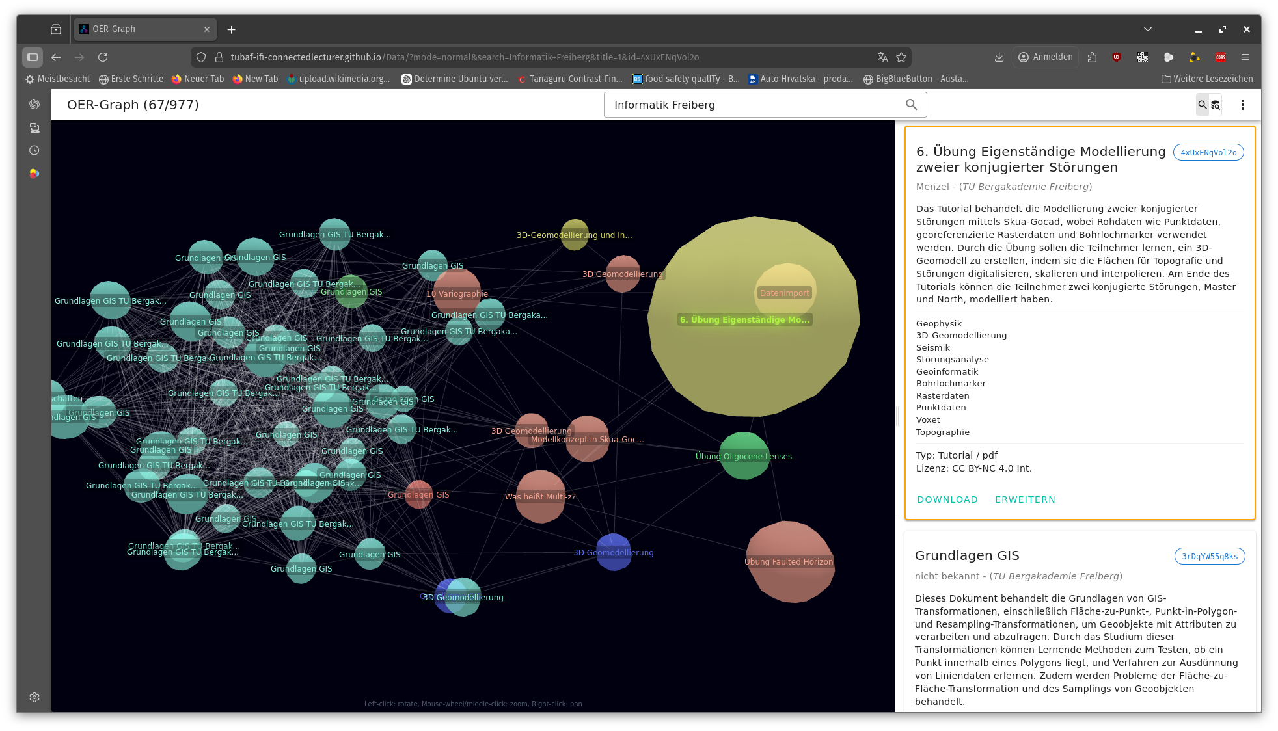
Task: Click the database search mode icon
Action: (x=1216, y=105)
